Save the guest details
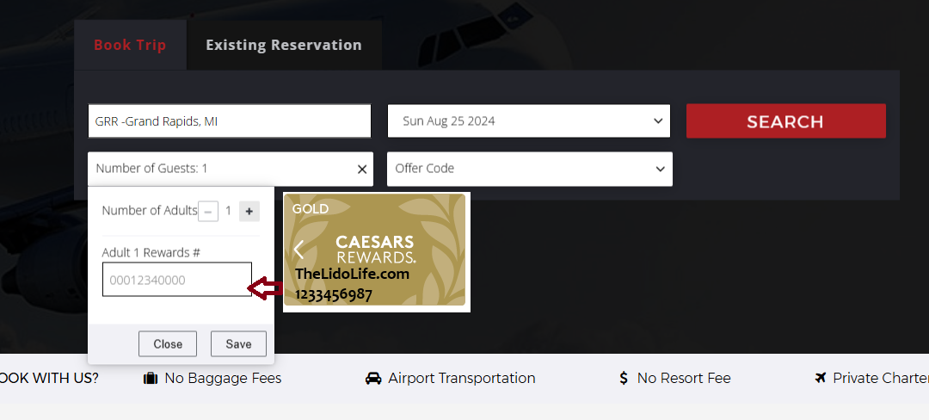 click(238, 344)
